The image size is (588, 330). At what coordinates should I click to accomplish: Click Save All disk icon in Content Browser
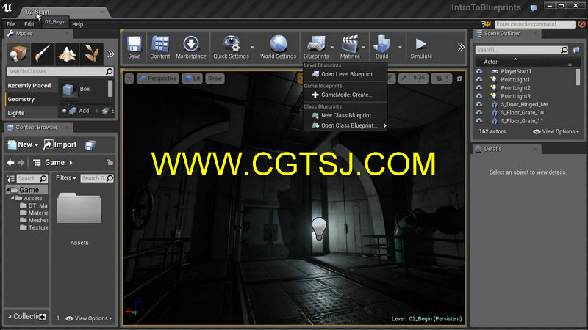(90, 145)
